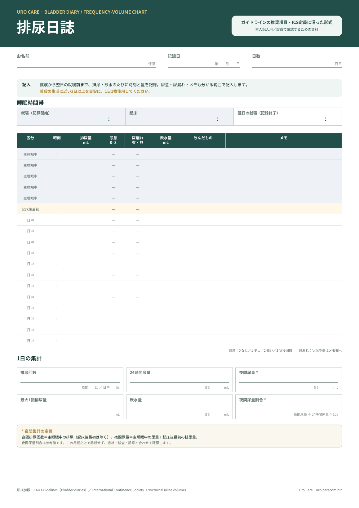The height and width of the screenshot is (508, 359).
Task: Click the 排尿日誌 page title
Action: (46, 27)
